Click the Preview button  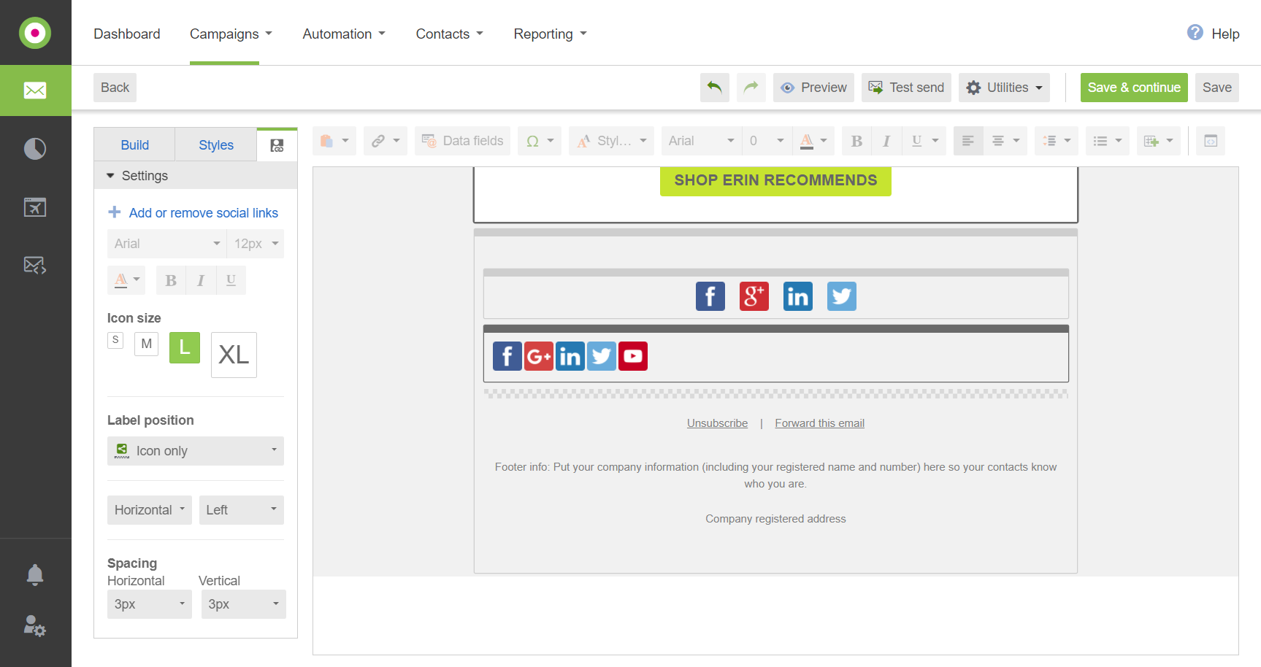tap(813, 88)
